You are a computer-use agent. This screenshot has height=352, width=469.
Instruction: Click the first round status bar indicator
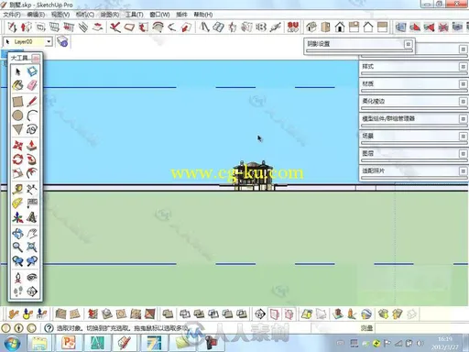click(6, 328)
